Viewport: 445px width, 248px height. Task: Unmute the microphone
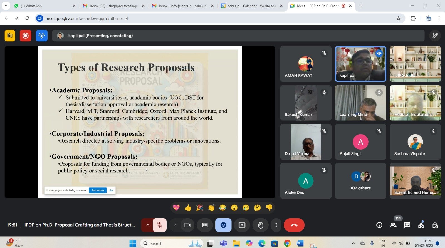[160, 225]
